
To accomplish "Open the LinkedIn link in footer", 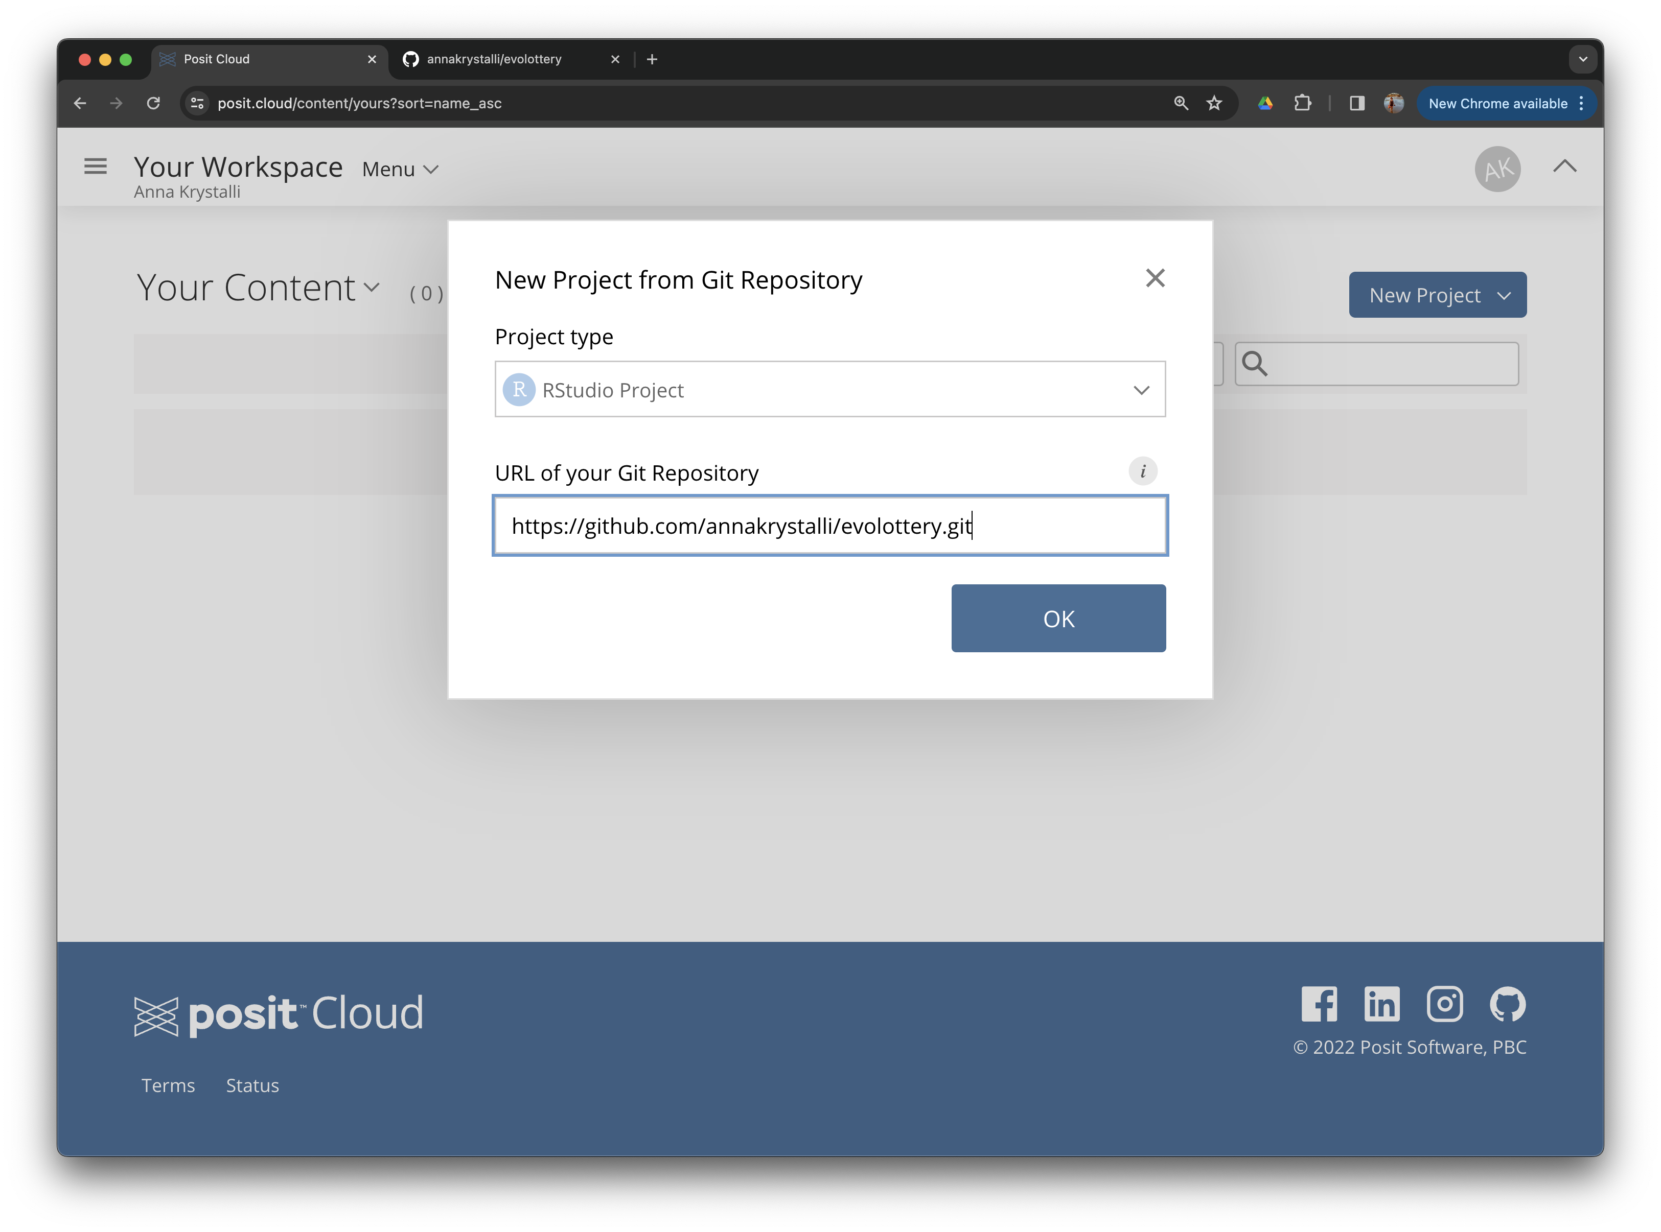I will click(1381, 1004).
